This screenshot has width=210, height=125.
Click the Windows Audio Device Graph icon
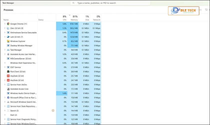[8, 93]
